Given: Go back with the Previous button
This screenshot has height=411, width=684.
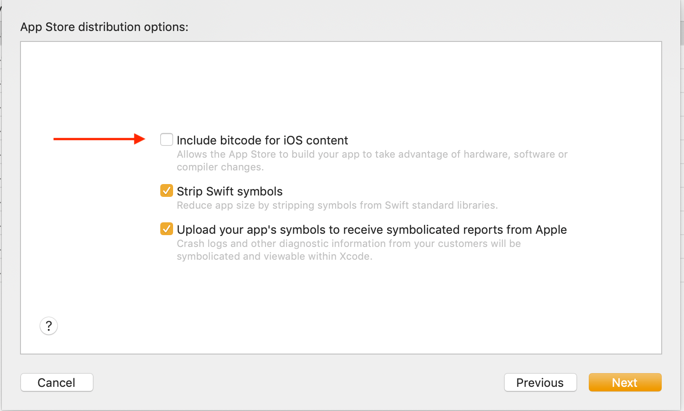Looking at the screenshot, I should point(540,382).
